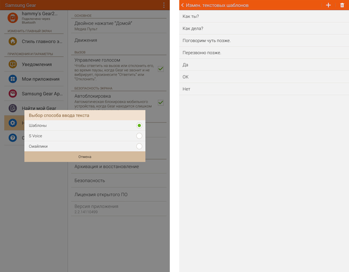Tap the trash delete icon in templates header

pyautogui.click(x=342, y=5)
